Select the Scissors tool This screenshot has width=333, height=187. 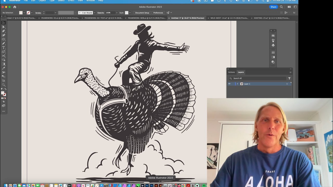click(3, 56)
